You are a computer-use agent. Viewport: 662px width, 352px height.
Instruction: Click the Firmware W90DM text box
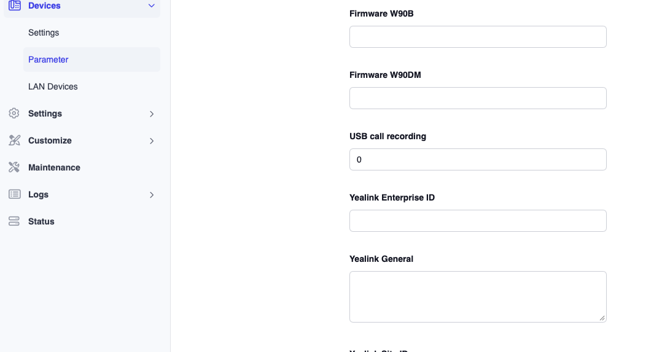(x=478, y=98)
